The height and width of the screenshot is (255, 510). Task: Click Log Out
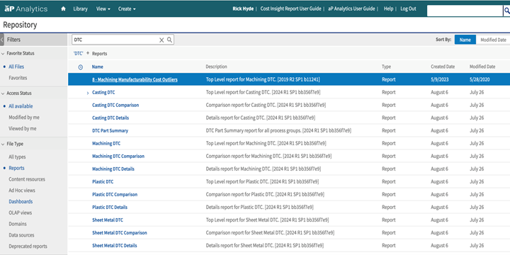click(x=408, y=8)
